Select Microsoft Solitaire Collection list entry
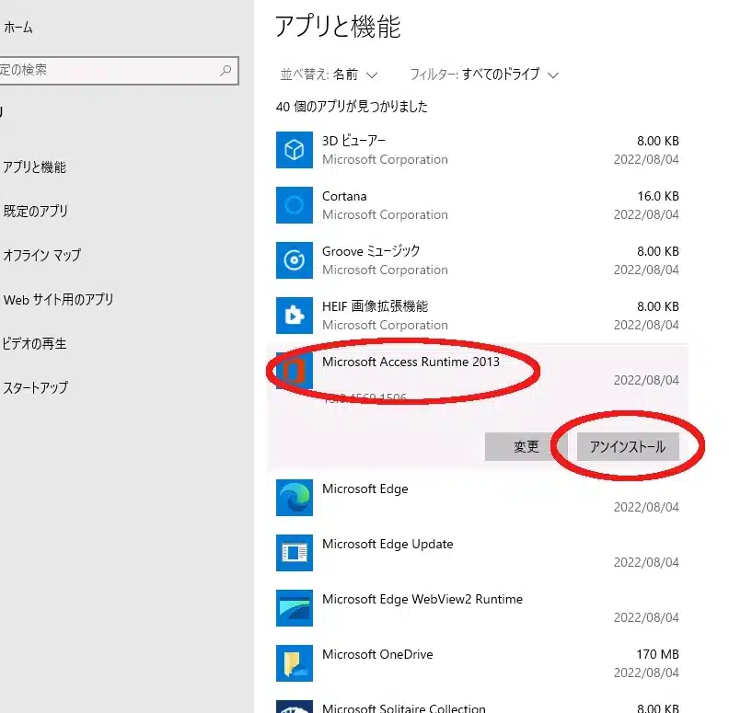The height and width of the screenshot is (713, 729). (x=403, y=707)
